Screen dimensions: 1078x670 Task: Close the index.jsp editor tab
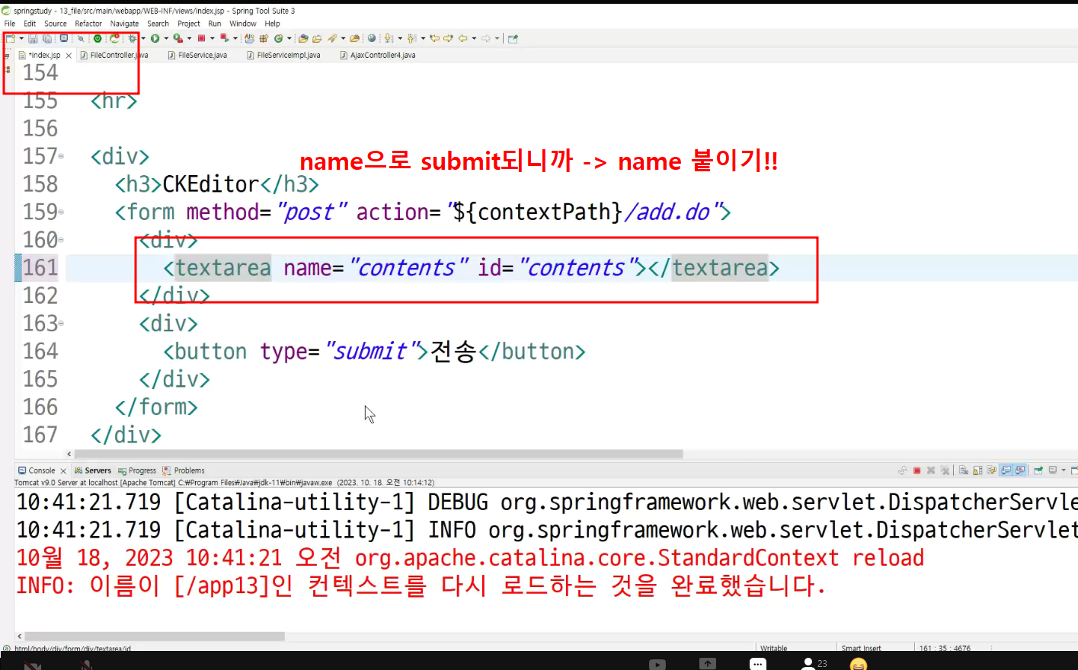coord(69,56)
